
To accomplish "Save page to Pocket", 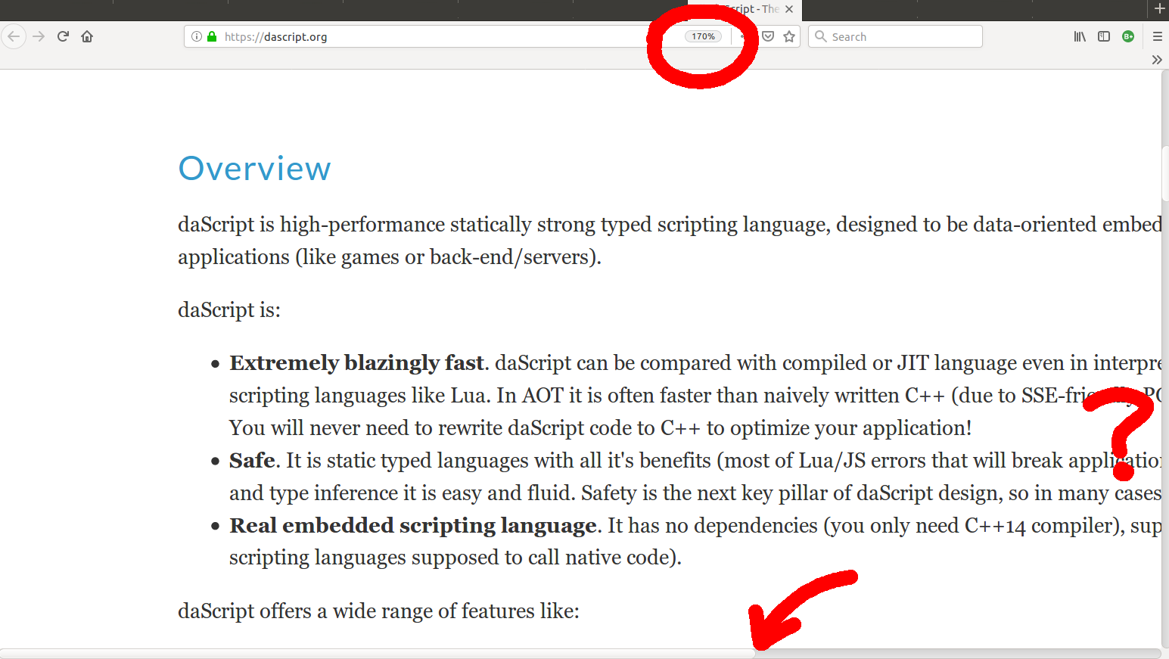I will click(x=768, y=36).
